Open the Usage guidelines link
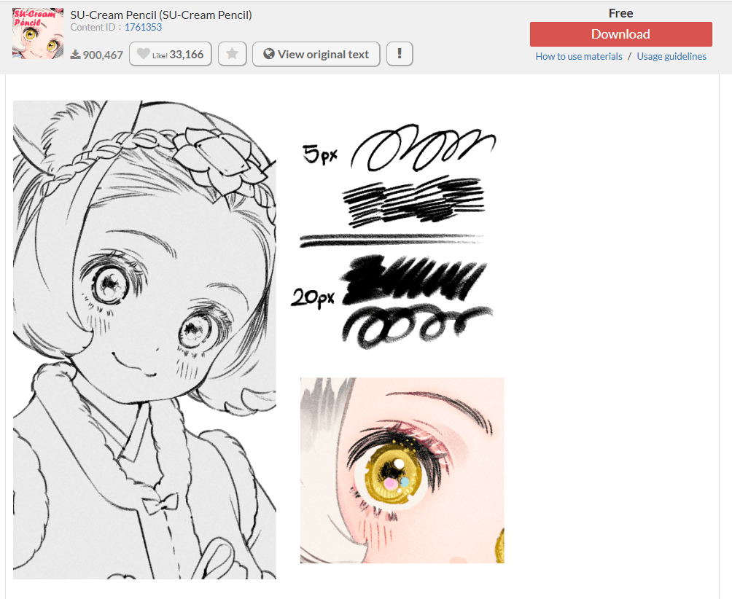This screenshot has width=732, height=599. [x=671, y=56]
